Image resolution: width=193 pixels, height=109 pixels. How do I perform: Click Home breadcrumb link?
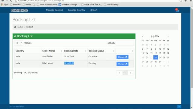click(x=20, y=27)
